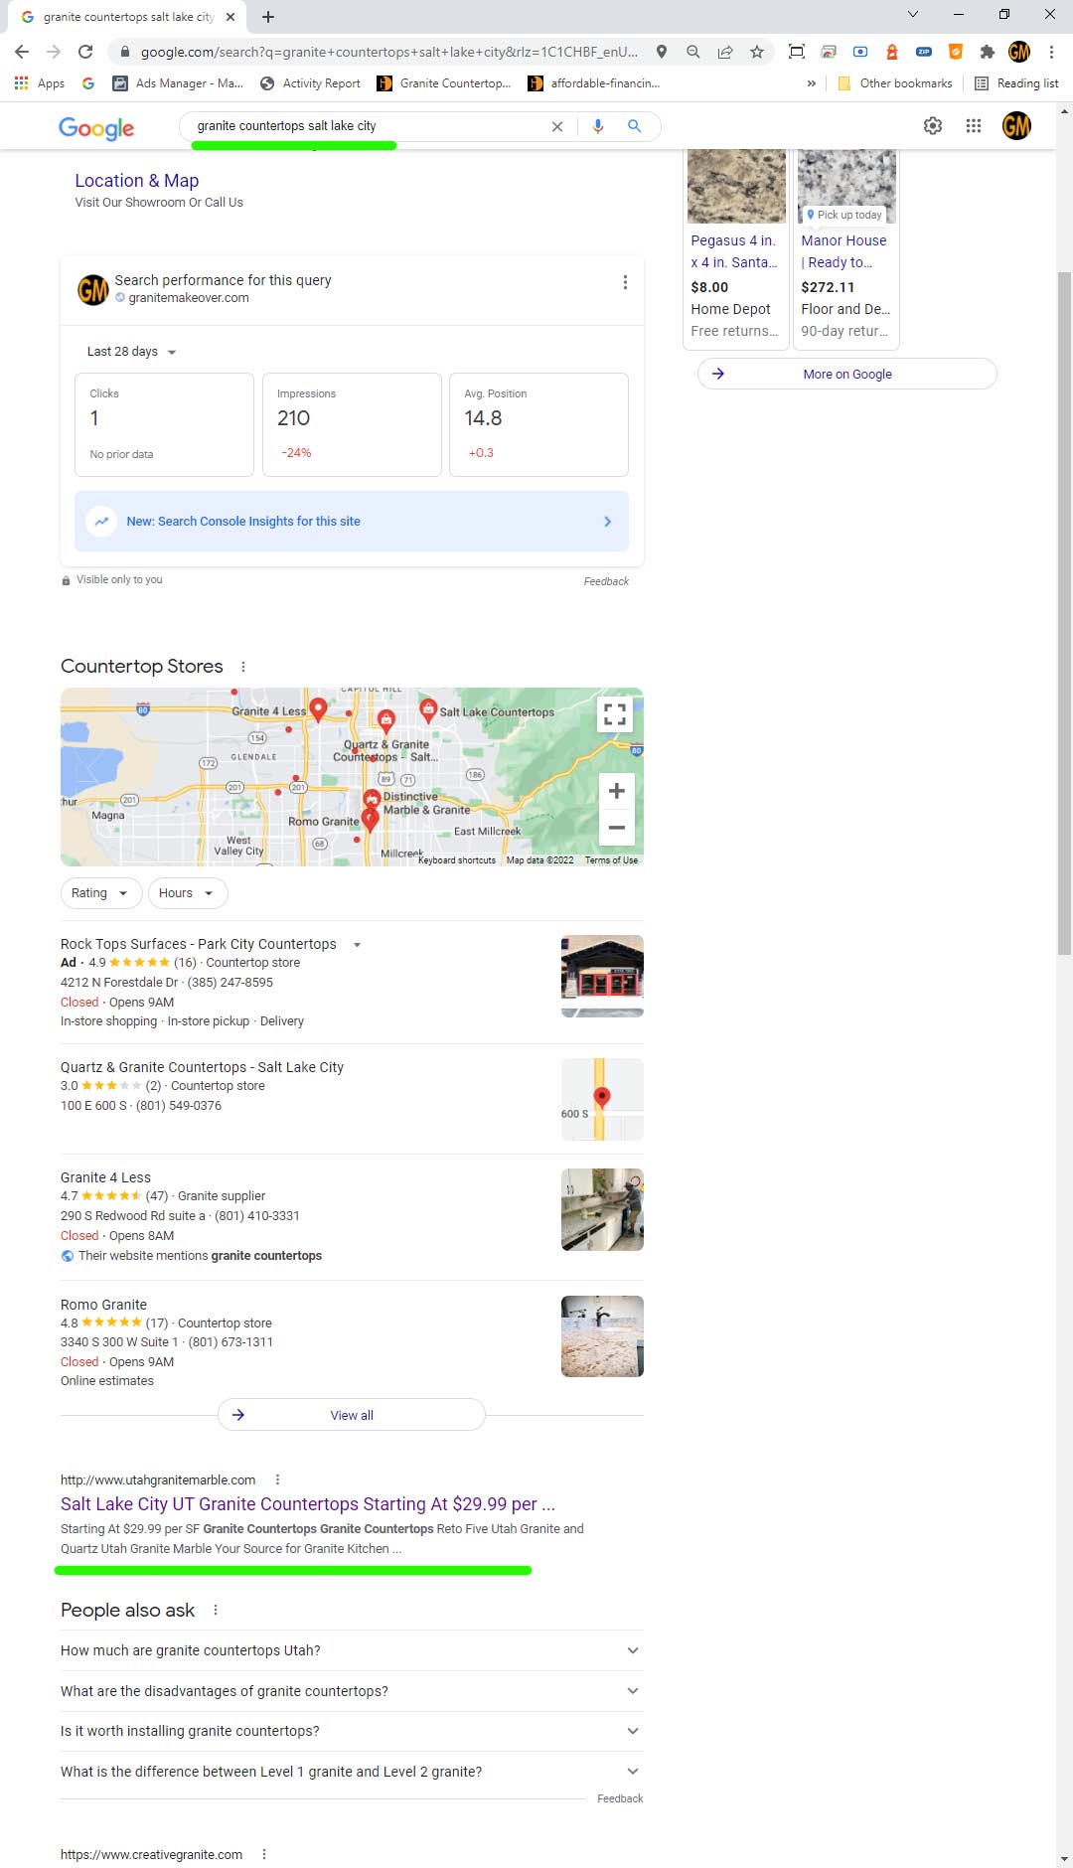This screenshot has height=1868, width=1073.
Task: Open New: Search Console Insights for this site
Action: [352, 522]
